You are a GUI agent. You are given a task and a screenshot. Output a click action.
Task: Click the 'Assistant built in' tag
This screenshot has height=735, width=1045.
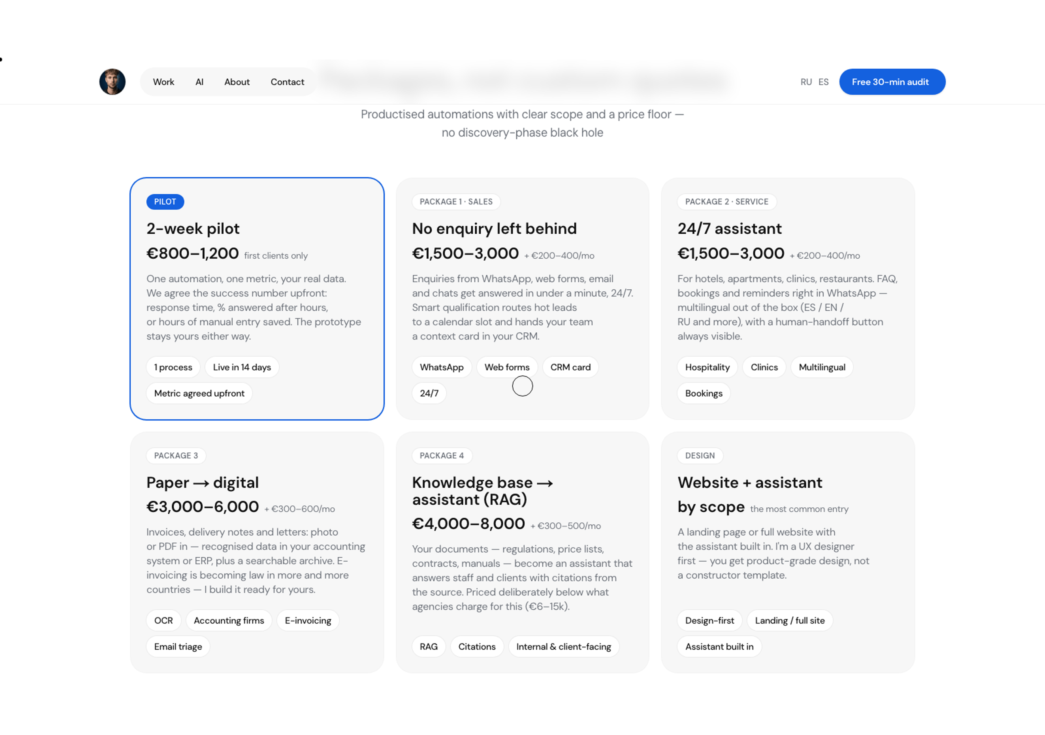(720, 646)
